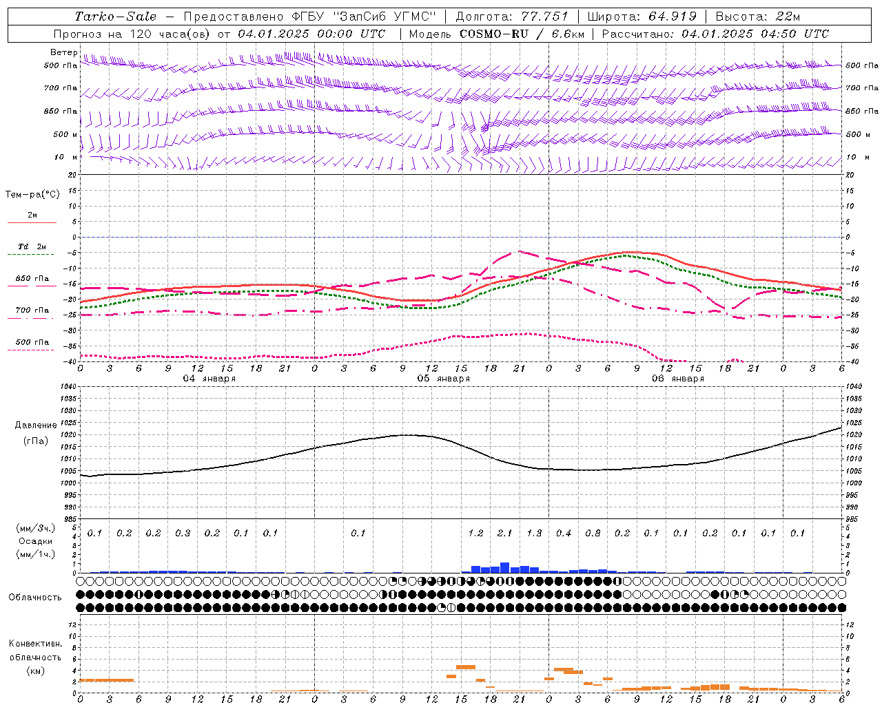Select the Облачность cloud cover label
This screenshot has width=882, height=705.
click(35, 597)
